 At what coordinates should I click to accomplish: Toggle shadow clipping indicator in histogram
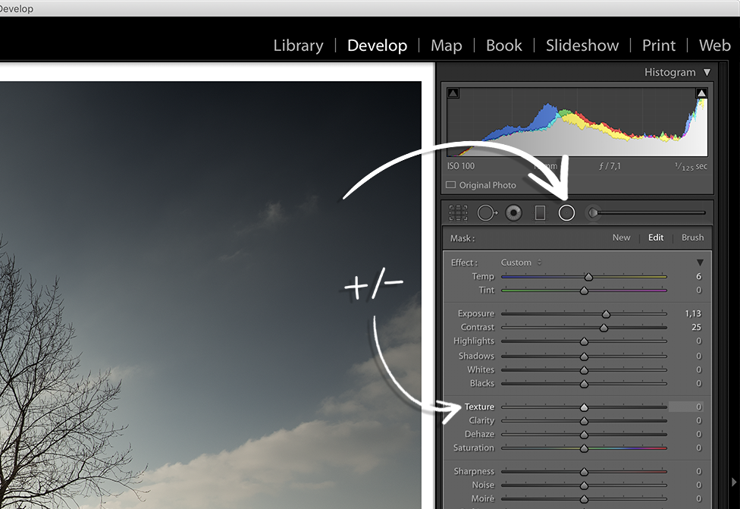click(x=453, y=93)
